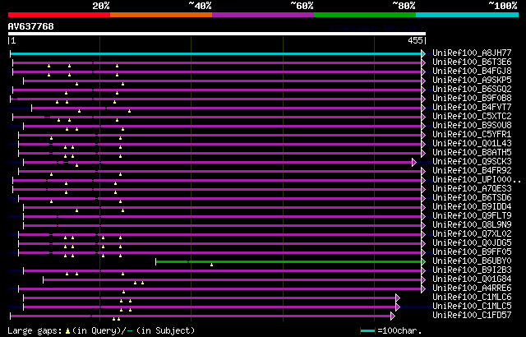Click the orange ~40% legend color segment
This screenshot has width=526, height=337.
point(161,14)
